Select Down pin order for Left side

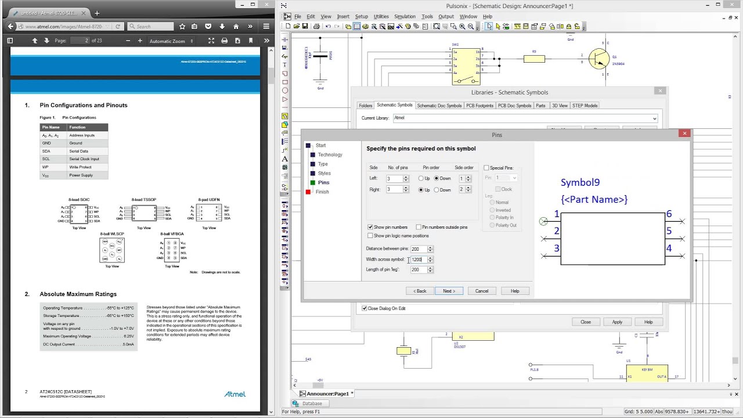[437, 178]
